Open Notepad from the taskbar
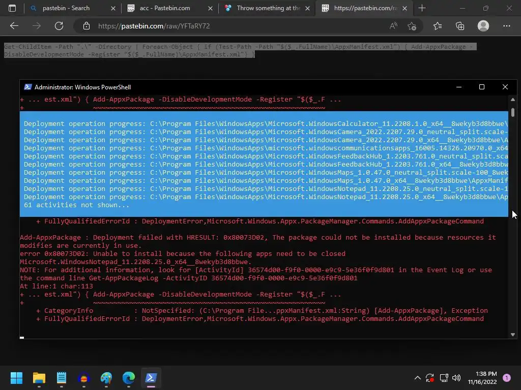This screenshot has height=390, width=521. (x=62, y=378)
